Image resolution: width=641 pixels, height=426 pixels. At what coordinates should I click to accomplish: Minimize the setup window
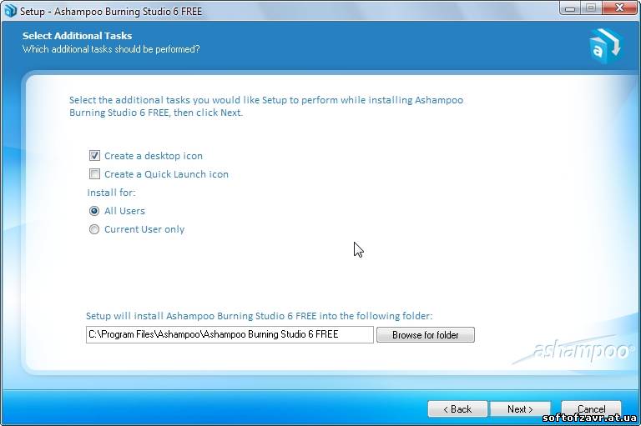(x=570, y=8)
